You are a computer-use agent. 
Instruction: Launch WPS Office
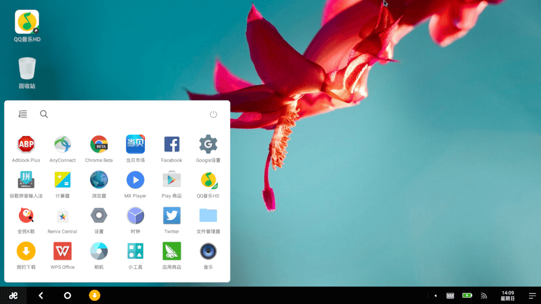(x=62, y=251)
